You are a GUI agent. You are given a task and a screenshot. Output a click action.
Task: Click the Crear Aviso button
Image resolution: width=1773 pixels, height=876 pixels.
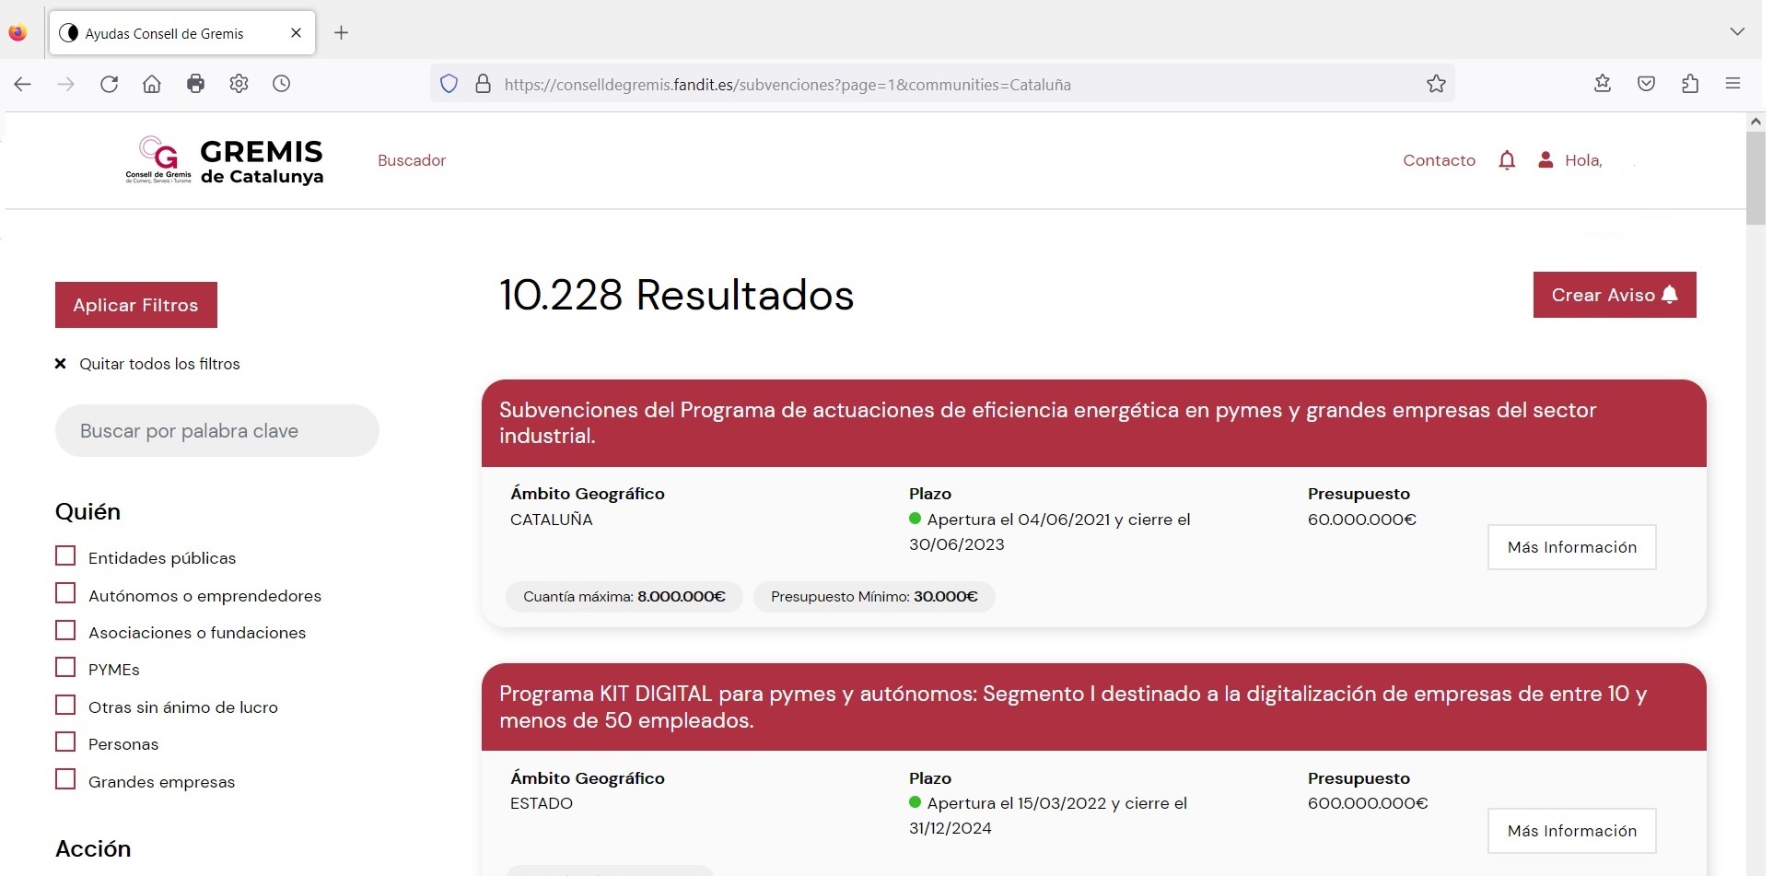(1614, 295)
